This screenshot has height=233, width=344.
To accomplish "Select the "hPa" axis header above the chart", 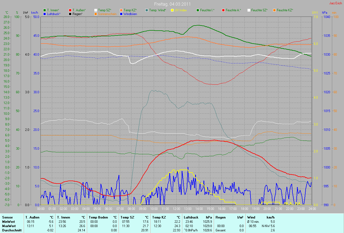I will 324,13.
